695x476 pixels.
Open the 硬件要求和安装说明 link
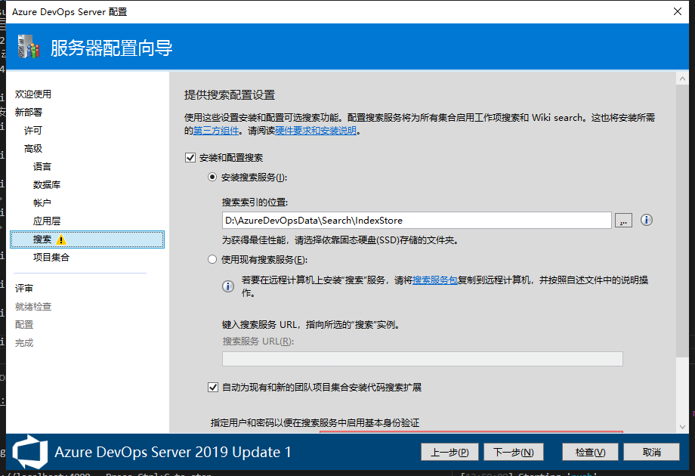[316, 131]
